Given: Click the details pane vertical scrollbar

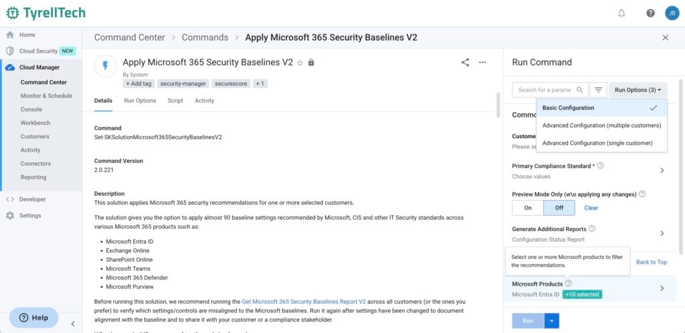Looking at the screenshot, I should click(498, 103).
